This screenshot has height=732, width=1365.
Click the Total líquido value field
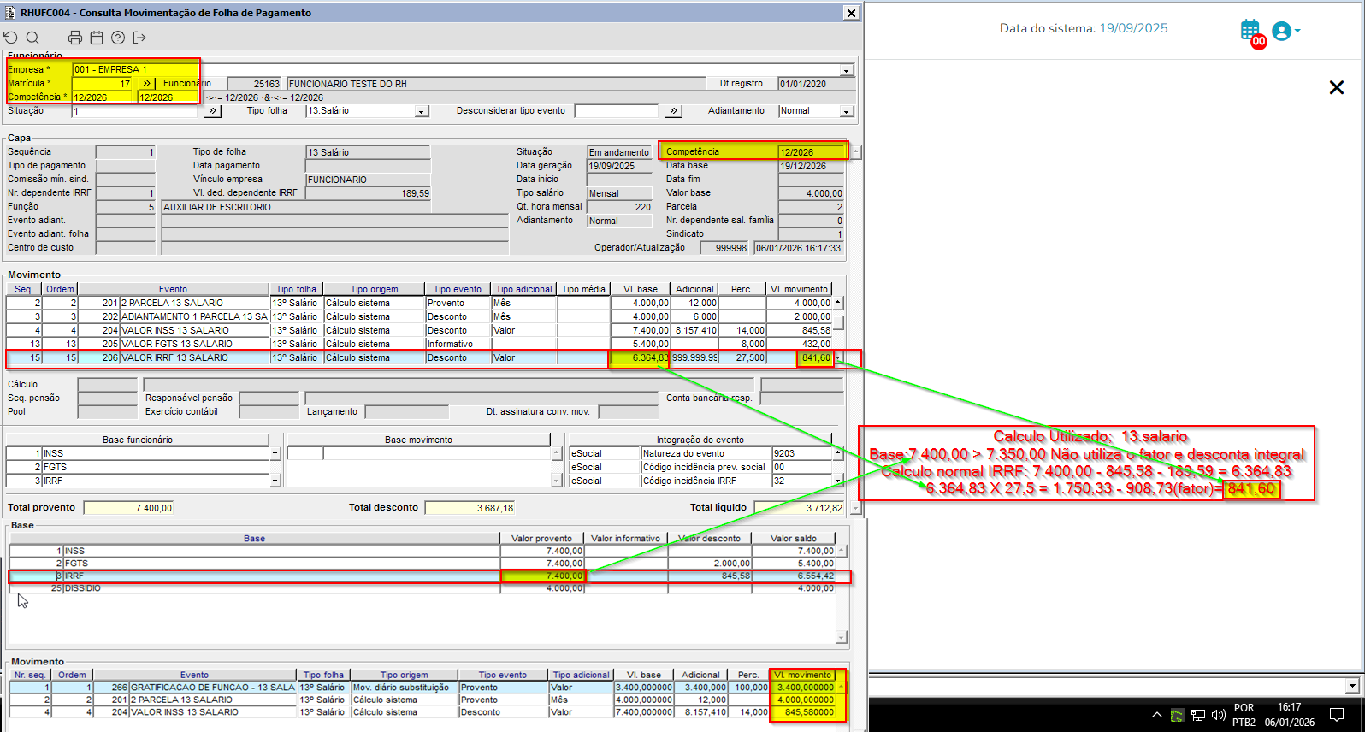[x=799, y=508]
